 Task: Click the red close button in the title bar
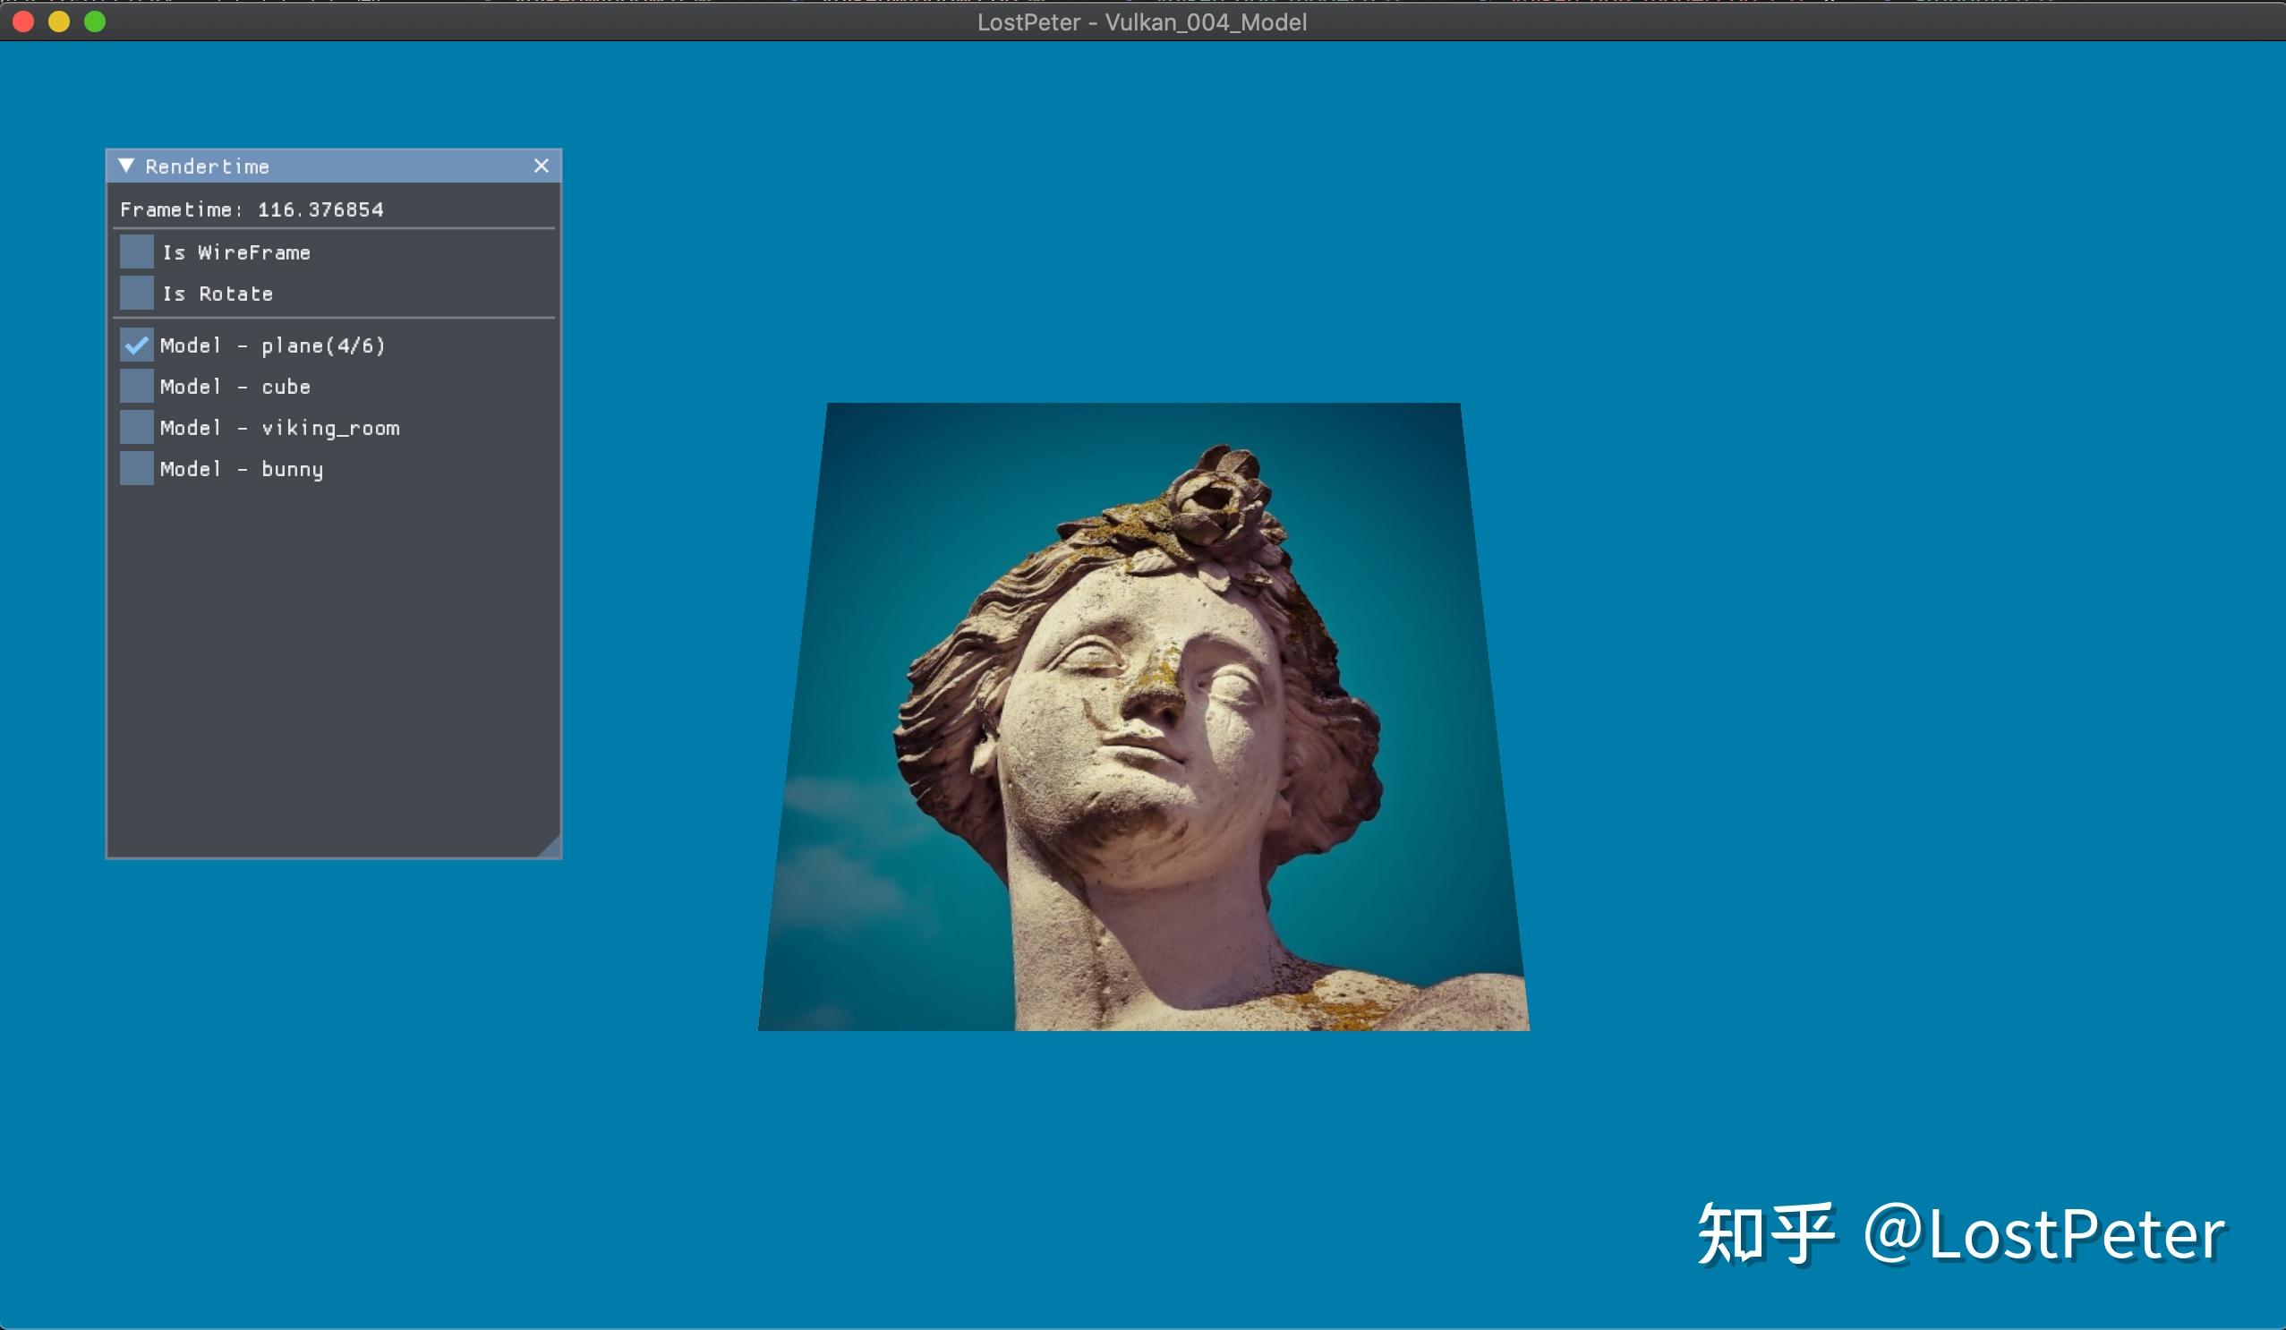21,21
